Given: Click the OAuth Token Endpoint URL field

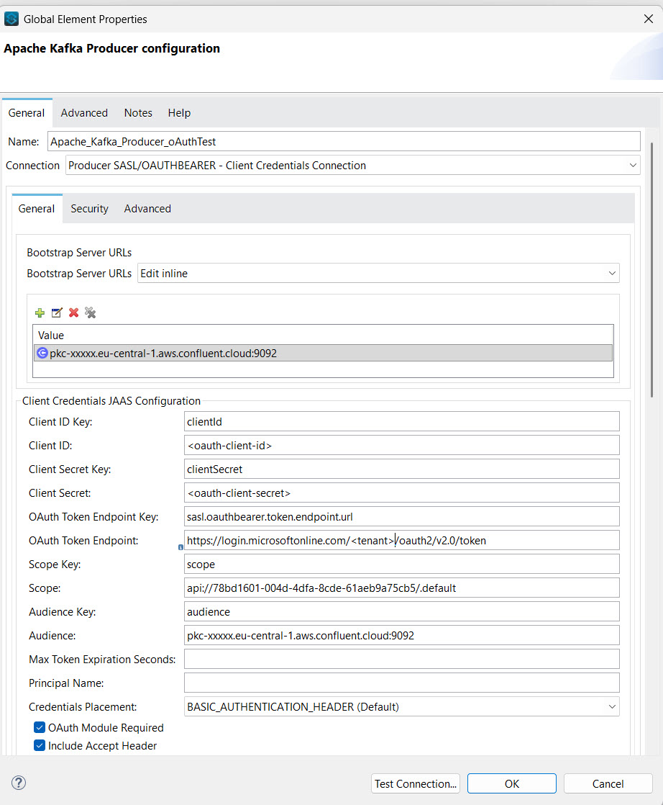Looking at the screenshot, I should tap(401, 541).
